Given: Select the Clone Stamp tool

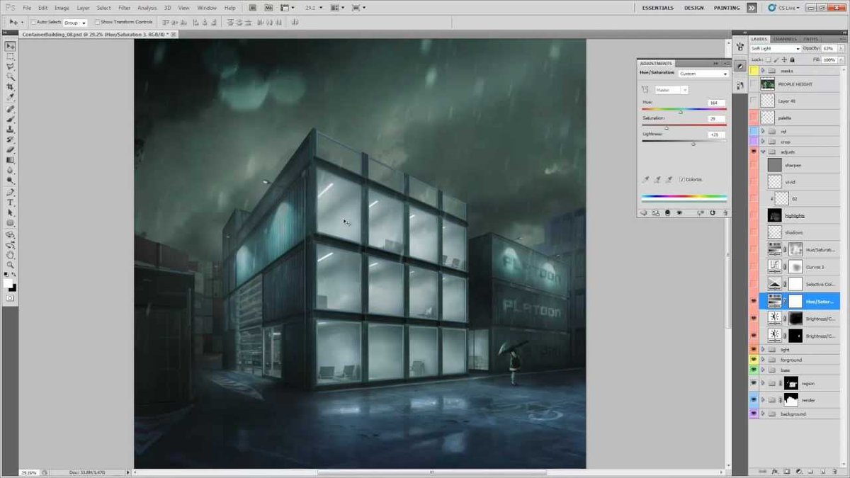Looking at the screenshot, I should point(11,130).
